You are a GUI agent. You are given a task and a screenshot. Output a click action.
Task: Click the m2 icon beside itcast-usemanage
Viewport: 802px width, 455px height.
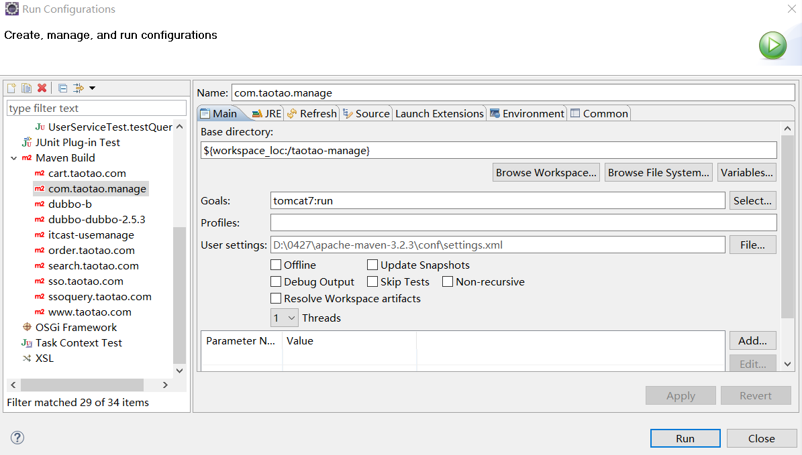[40, 235]
